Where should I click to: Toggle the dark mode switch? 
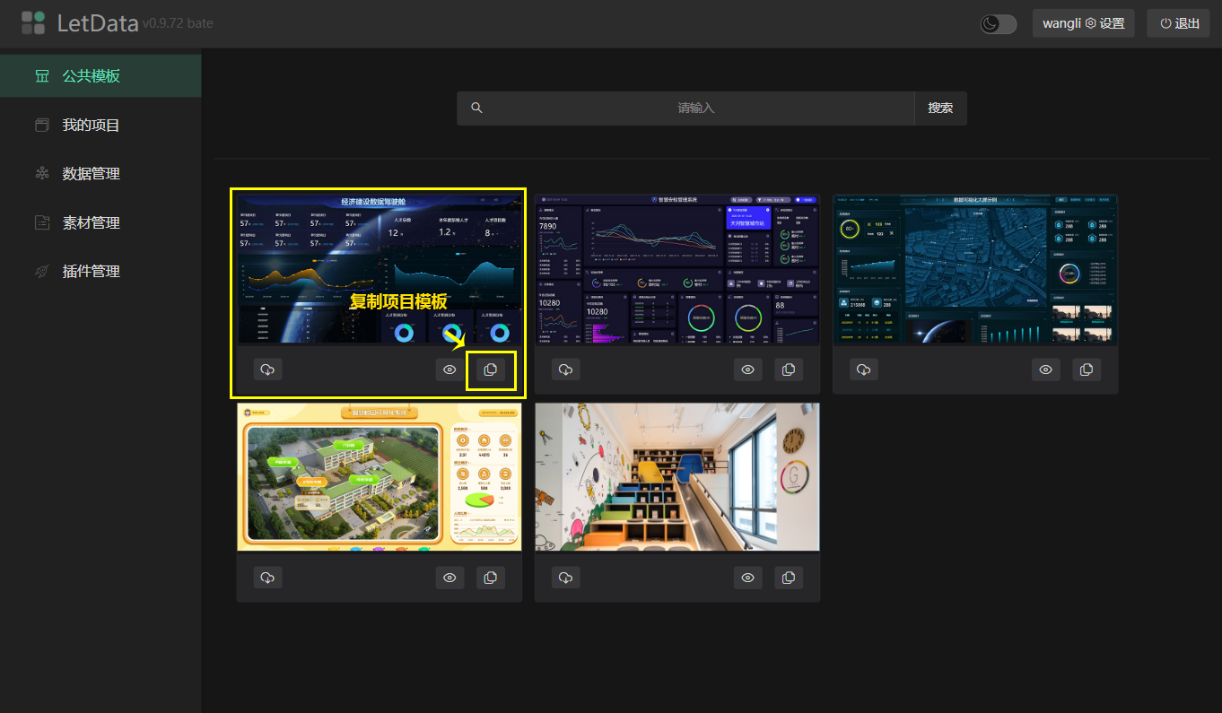[998, 24]
